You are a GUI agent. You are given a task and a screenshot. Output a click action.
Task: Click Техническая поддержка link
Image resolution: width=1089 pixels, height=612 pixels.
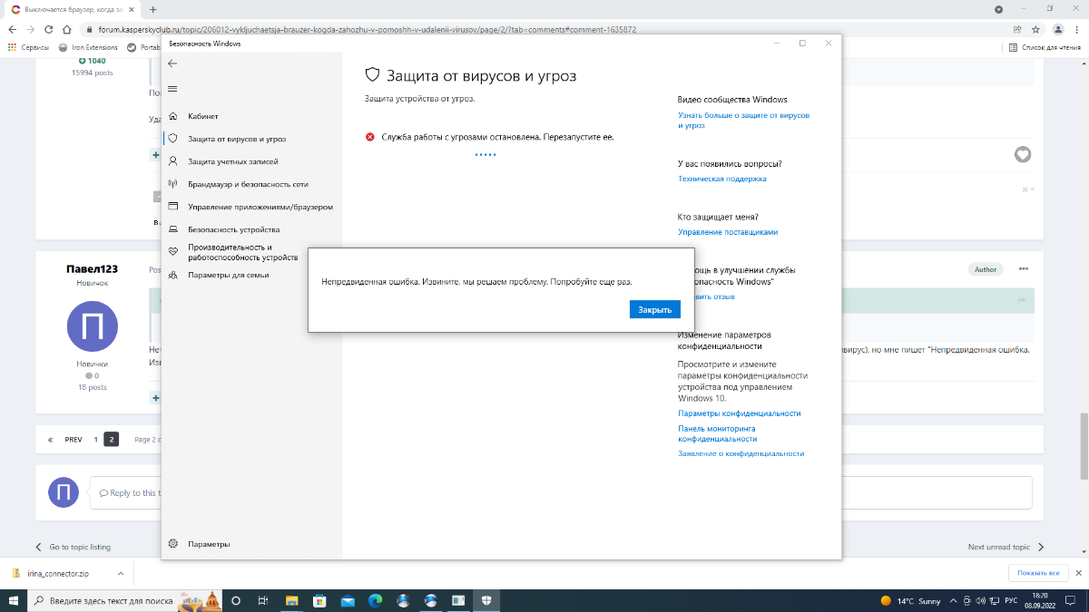[x=721, y=179]
